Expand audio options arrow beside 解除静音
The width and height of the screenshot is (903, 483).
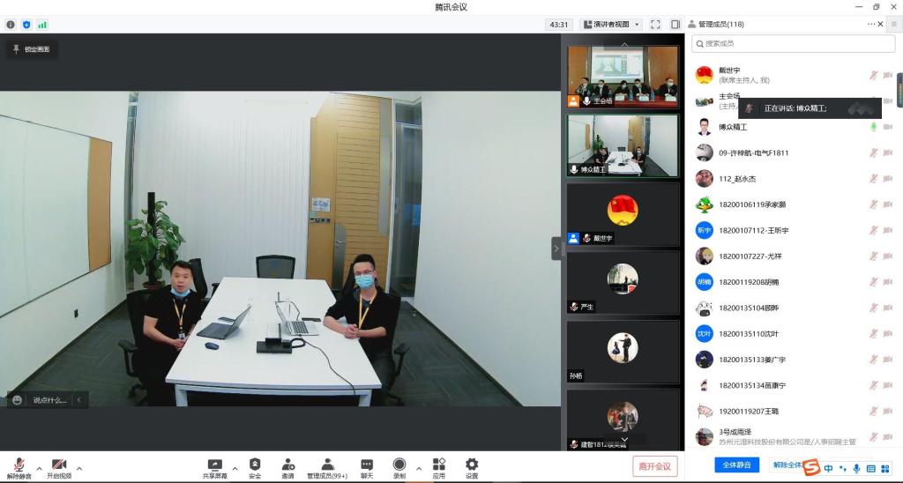[x=39, y=468]
